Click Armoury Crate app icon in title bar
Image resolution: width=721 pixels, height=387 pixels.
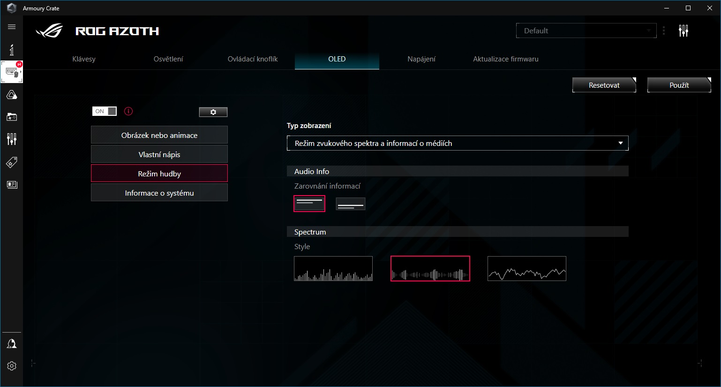tap(12, 8)
